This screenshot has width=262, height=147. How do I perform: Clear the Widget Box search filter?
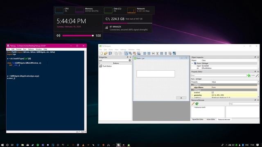click(130, 60)
